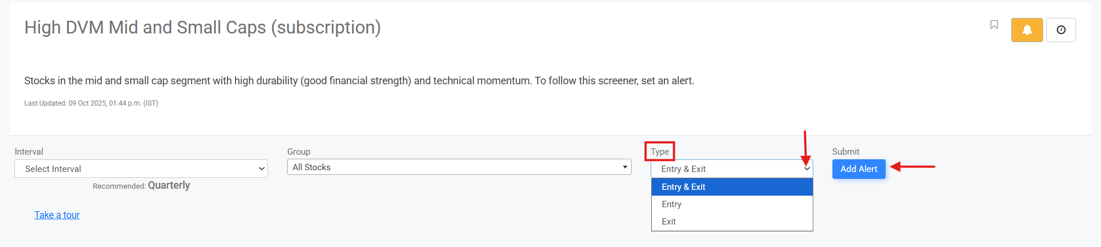Select the Entry option in the list

[x=671, y=204]
